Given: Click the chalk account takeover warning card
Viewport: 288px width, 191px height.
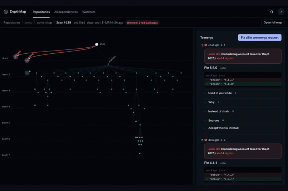Looking at the screenshot, I should click(243, 56).
